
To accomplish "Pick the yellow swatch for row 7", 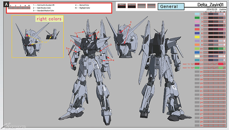I will (x=197, y=37).
